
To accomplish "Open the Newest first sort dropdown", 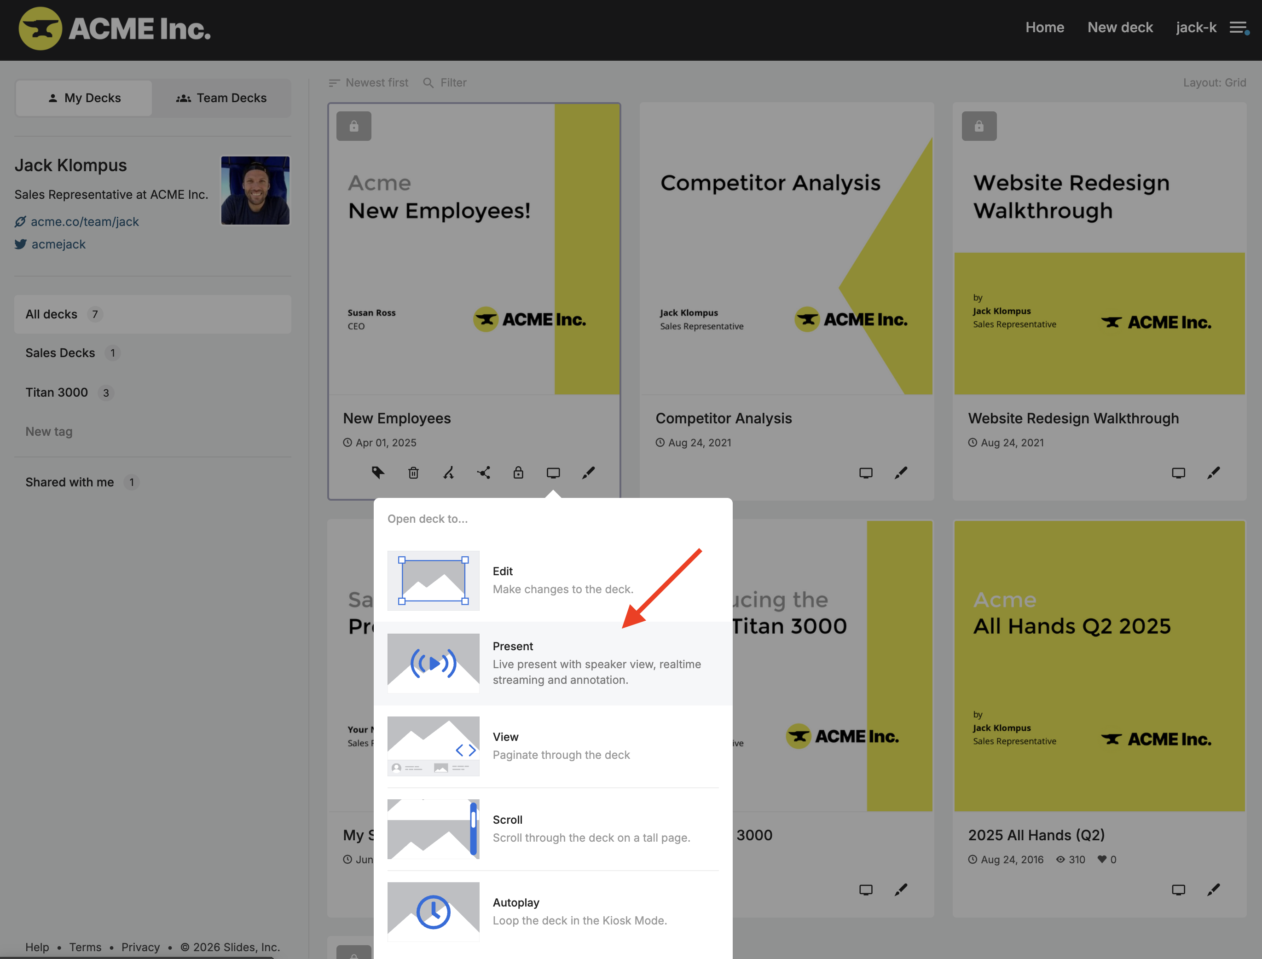I will pos(369,83).
